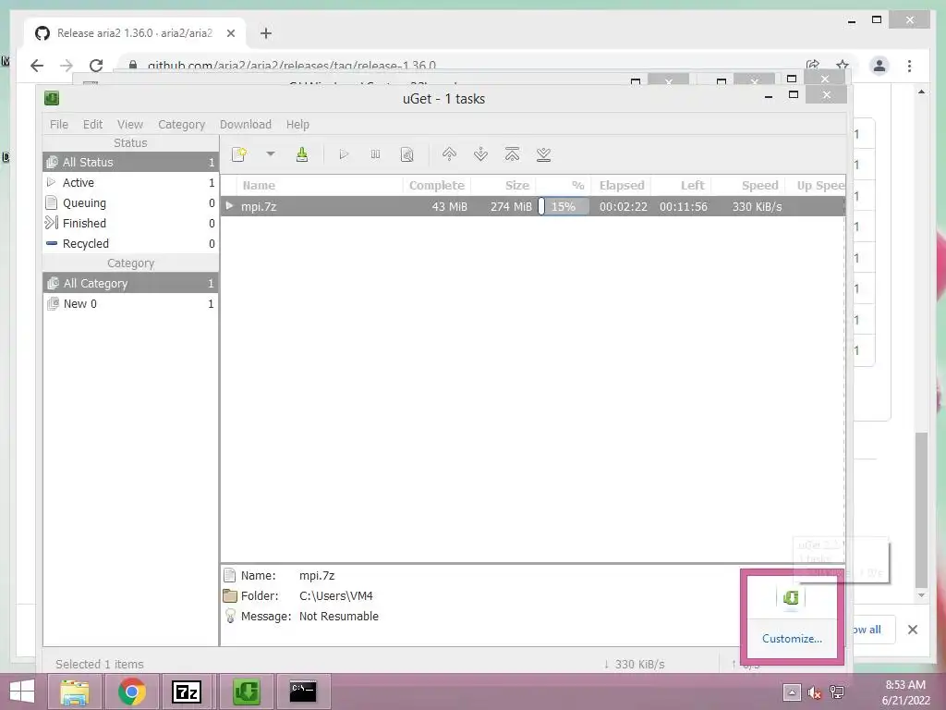Click the Name column header

[x=320, y=185]
